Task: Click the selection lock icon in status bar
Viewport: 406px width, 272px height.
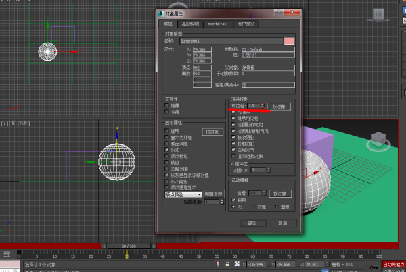Action: pyautogui.click(x=227, y=264)
